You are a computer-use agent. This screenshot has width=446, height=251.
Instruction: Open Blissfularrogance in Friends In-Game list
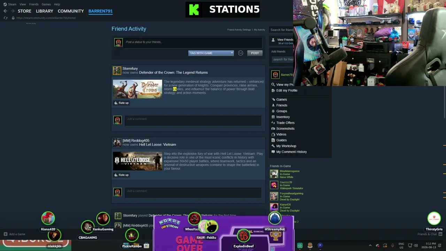point(290,171)
